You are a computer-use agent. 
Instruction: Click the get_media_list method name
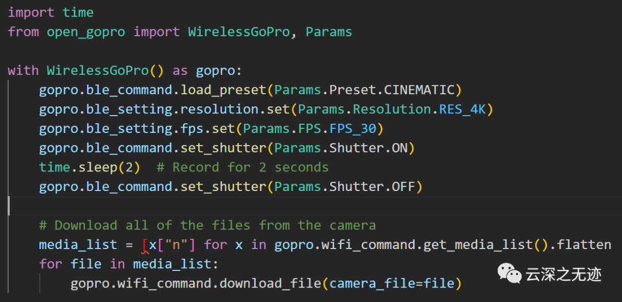click(478, 244)
